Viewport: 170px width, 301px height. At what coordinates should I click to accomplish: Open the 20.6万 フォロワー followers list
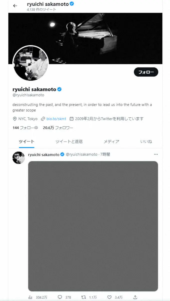click(58, 128)
